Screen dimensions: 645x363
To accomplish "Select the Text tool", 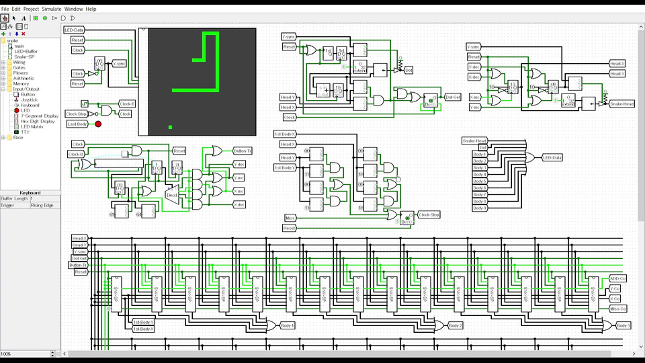I will click(x=24, y=18).
